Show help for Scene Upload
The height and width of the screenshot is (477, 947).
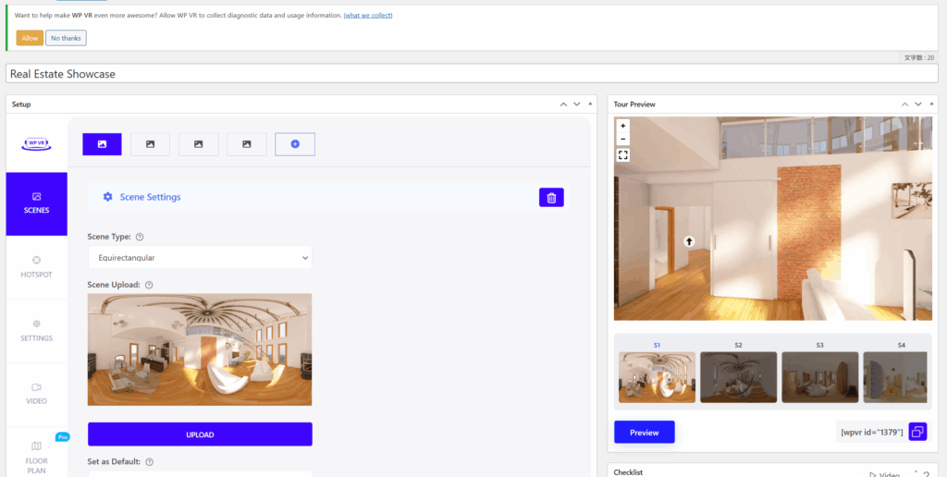pyautogui.click(x=149, y=285)
